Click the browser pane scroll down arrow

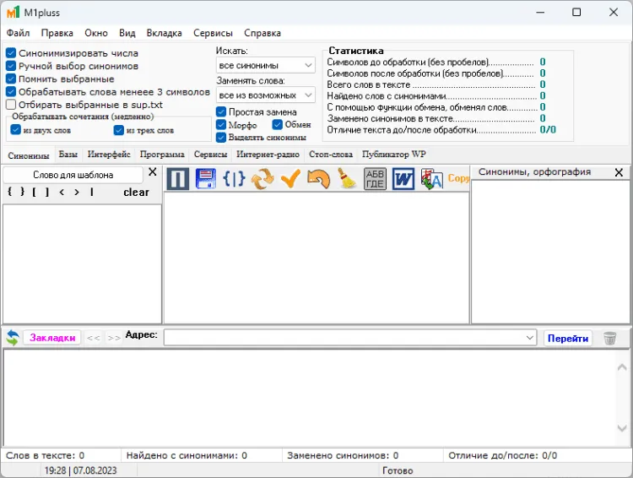click(x=622, y=428)
